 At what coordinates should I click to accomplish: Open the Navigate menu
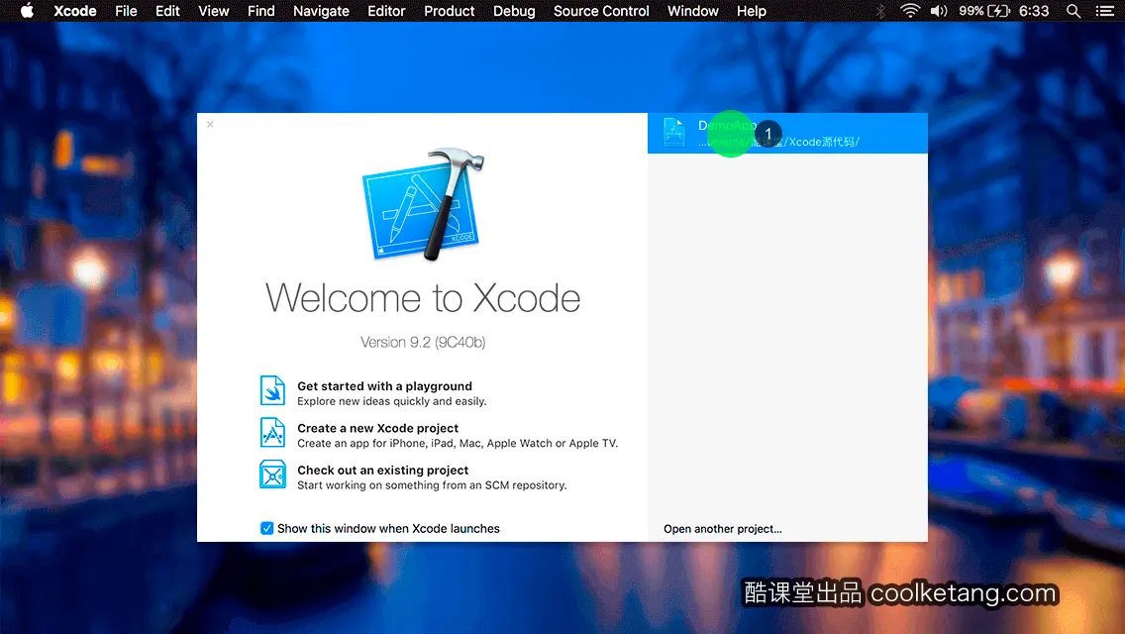click(321, 11)
